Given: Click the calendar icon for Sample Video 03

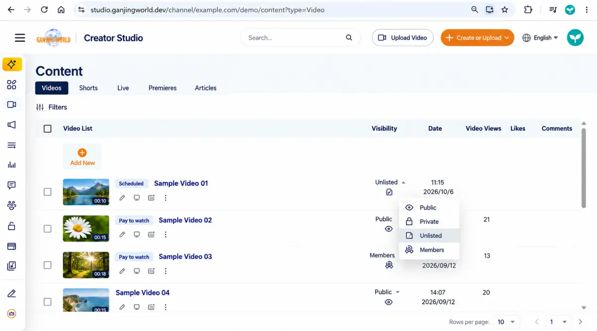Looking at the screenshot, I should [151, 271].
